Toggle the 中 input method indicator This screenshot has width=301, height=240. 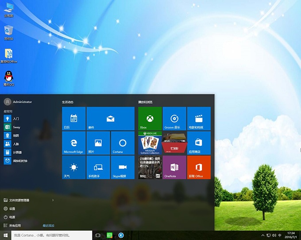click(x=279, y=236)
